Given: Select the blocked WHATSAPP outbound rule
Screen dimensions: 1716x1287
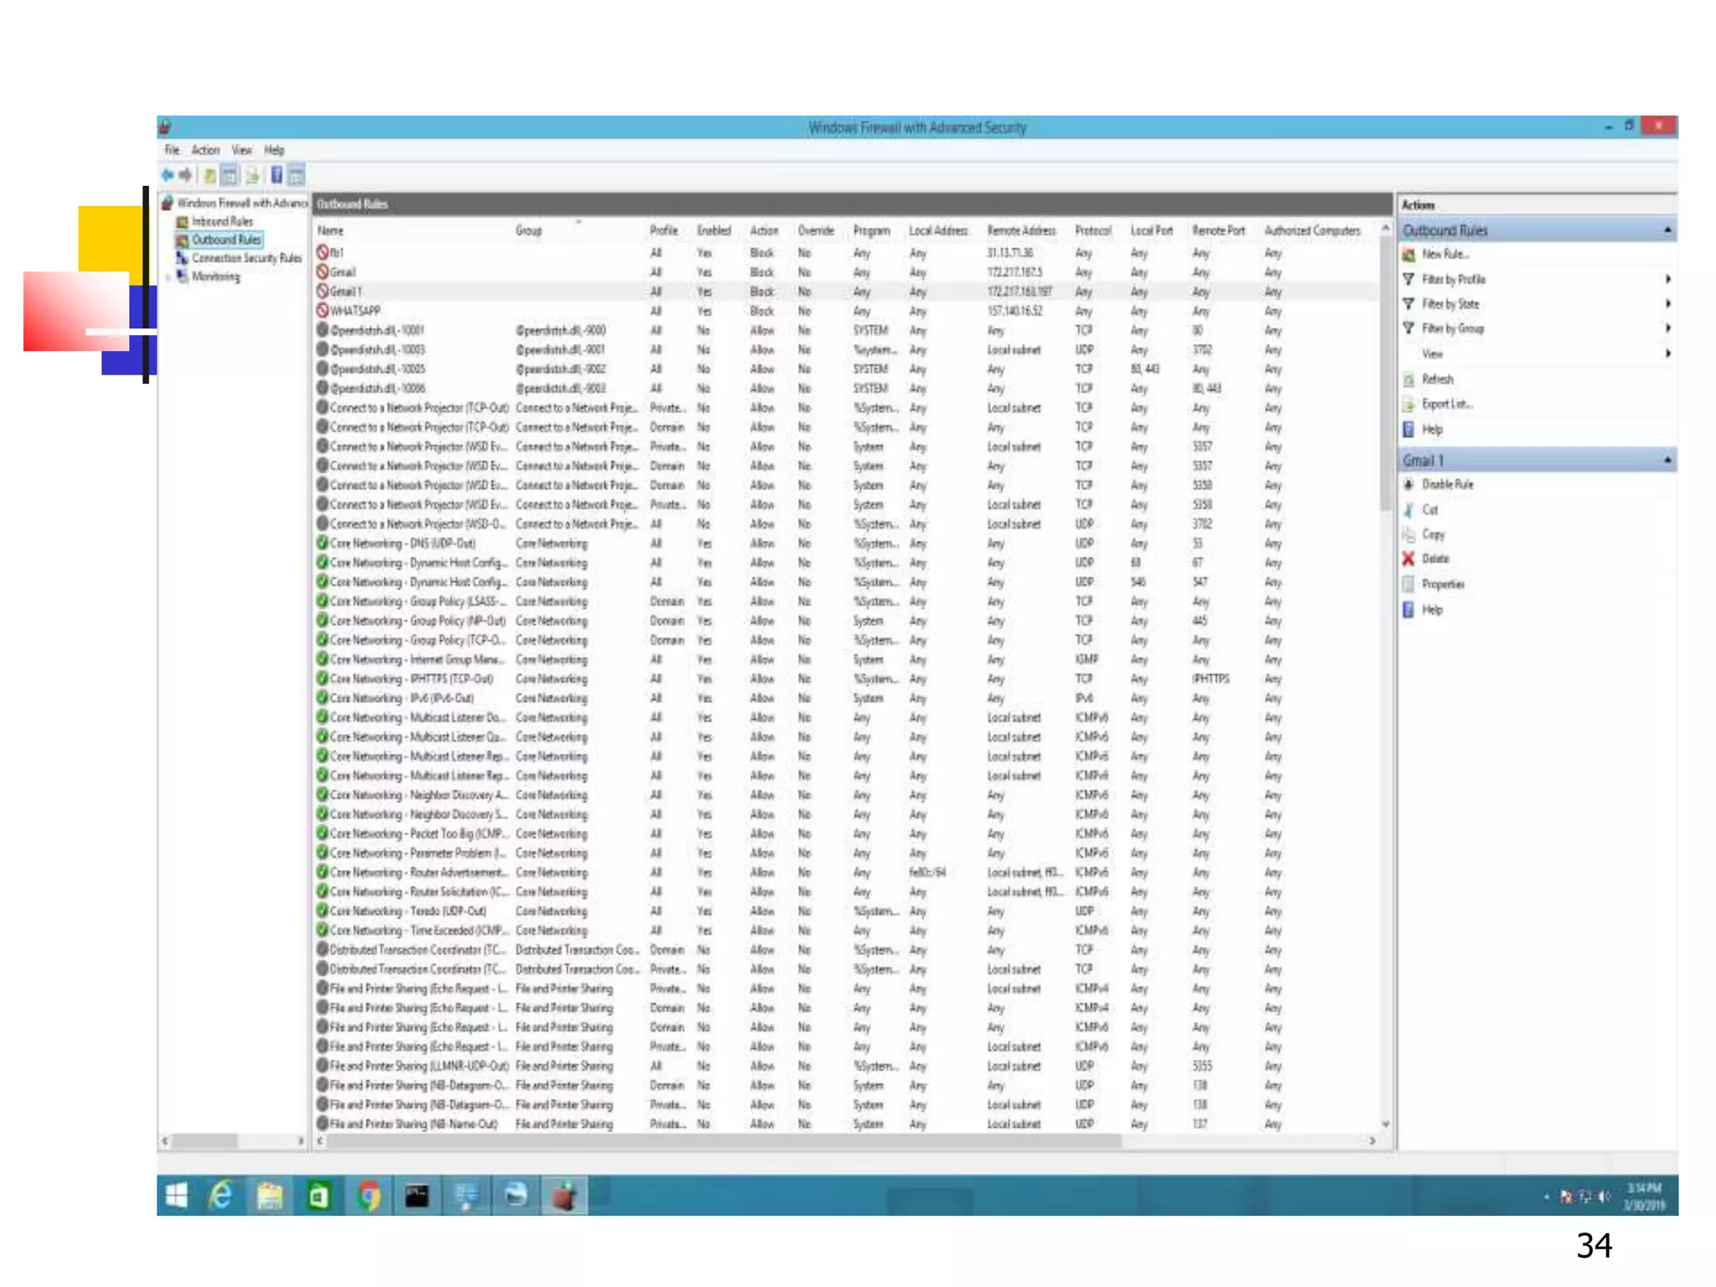Looking at the screenshot, I should tap(355, 311).
